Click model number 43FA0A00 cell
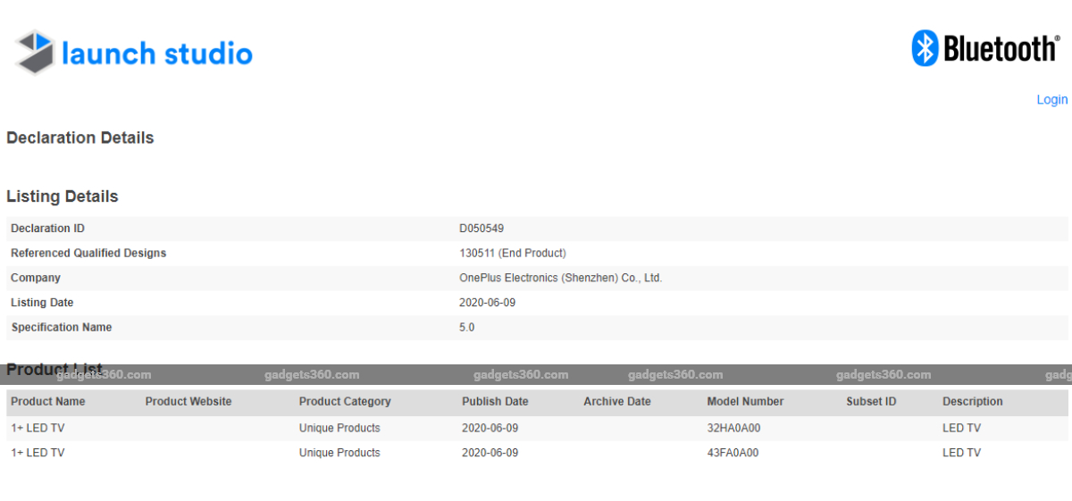Screen dimensions: 1072x501 click(733, 453)
